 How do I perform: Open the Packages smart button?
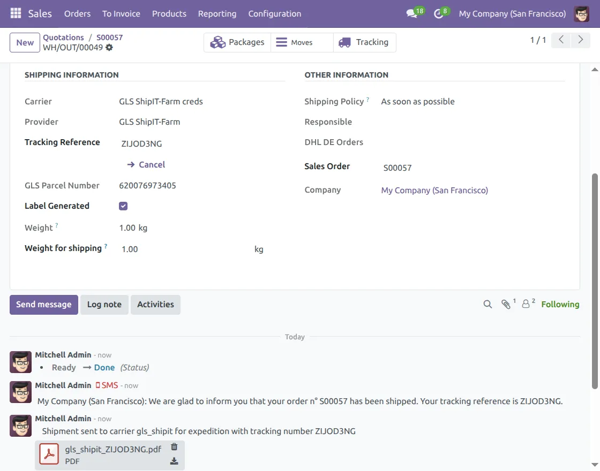pyautogui.click(x=237, y=42)
